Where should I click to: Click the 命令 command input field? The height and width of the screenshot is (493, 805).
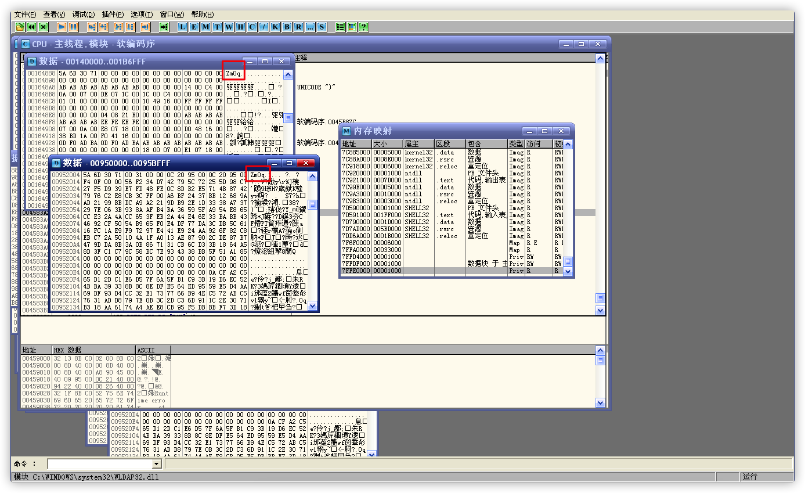coord(99,464)
